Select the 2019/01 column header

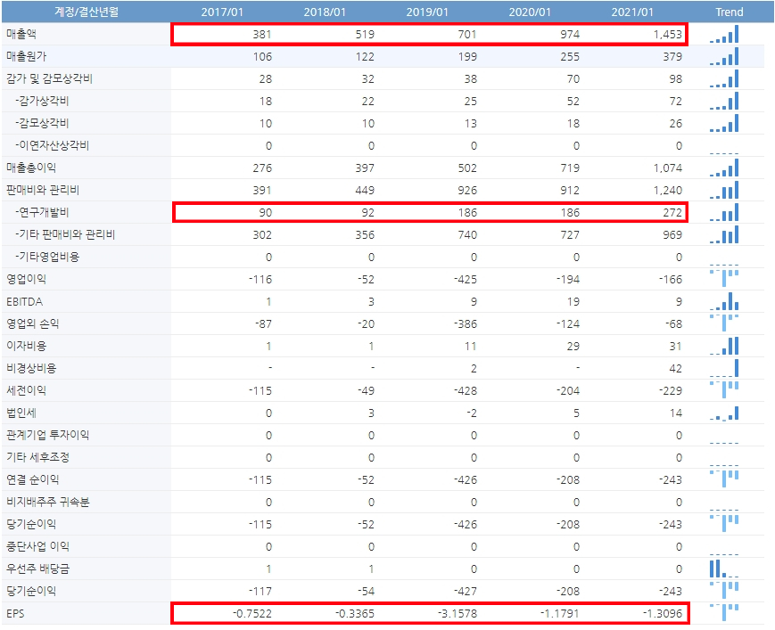[427, 12]
